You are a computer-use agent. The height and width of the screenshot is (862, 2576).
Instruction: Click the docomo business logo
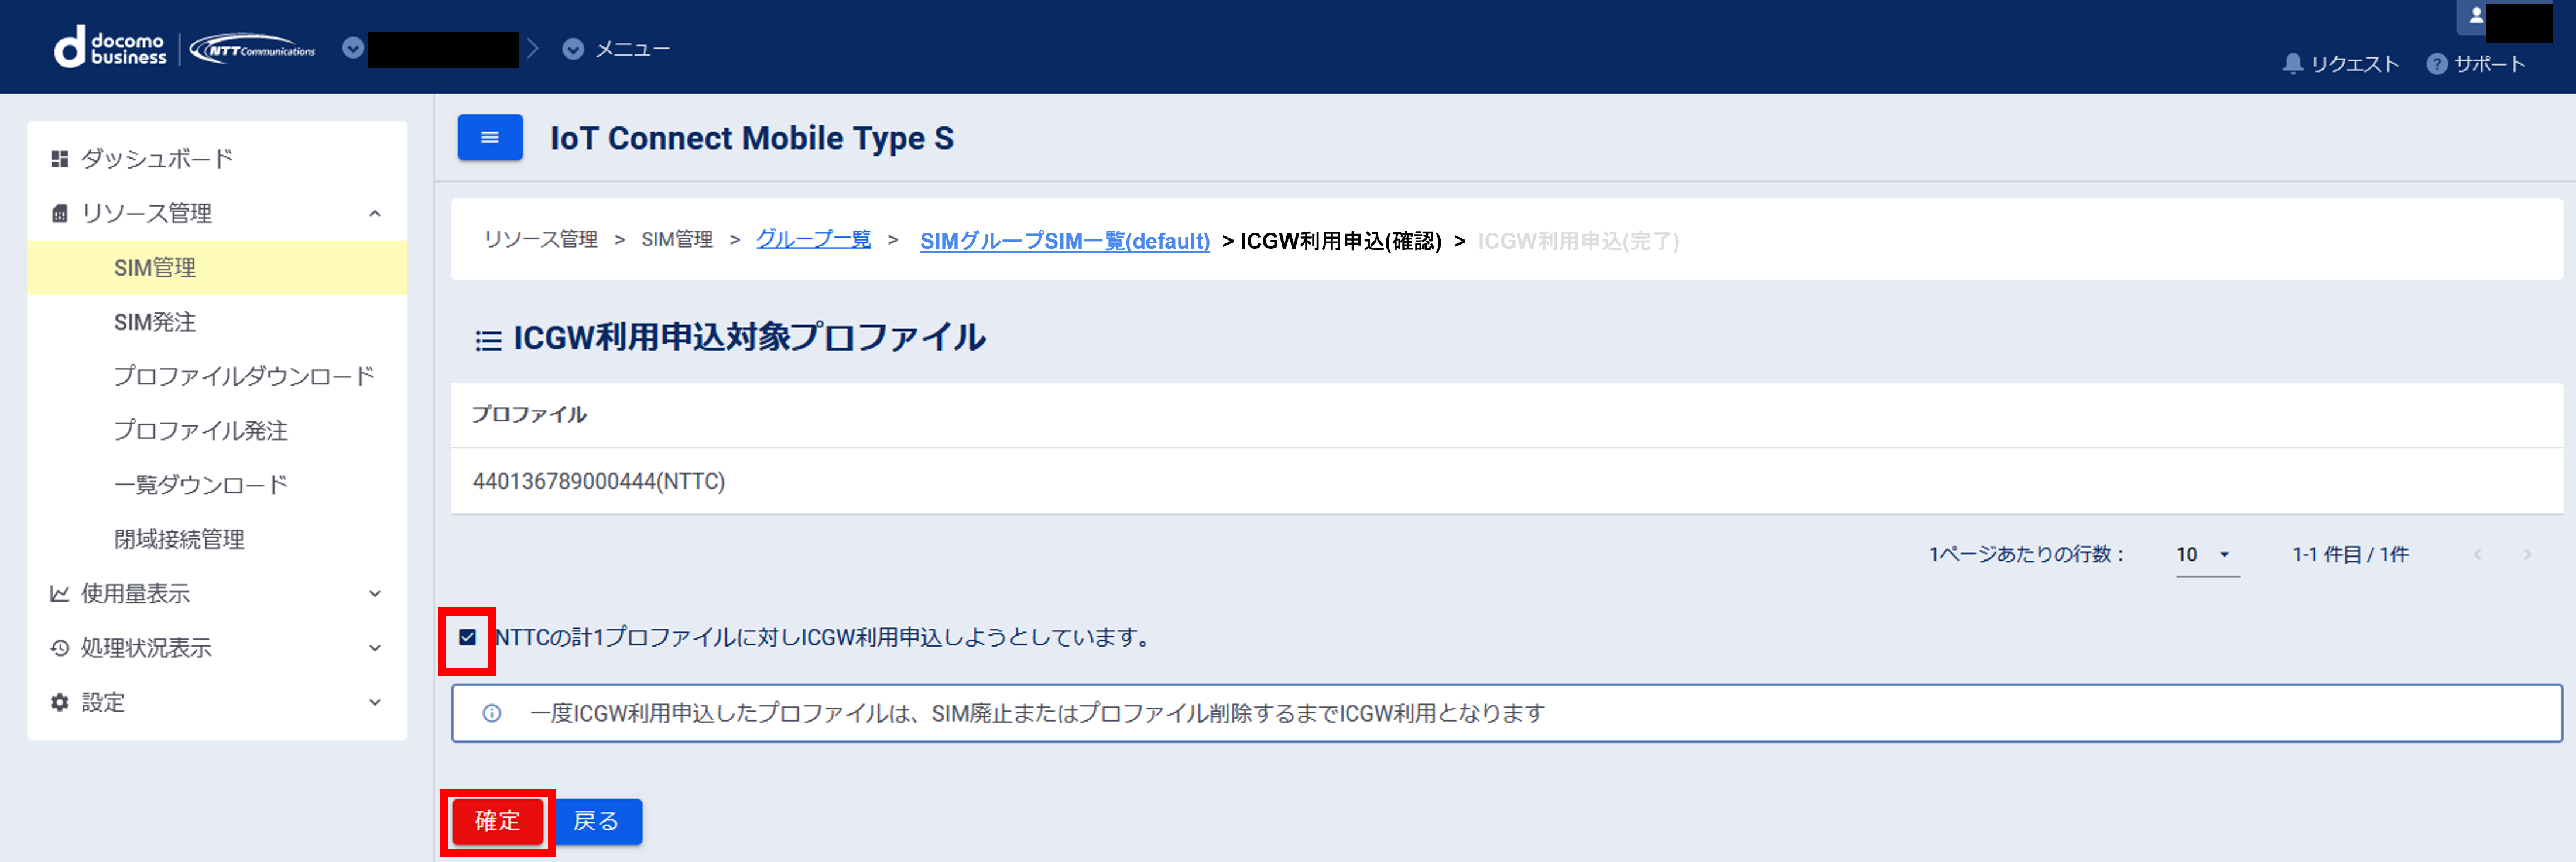(111, 48)
